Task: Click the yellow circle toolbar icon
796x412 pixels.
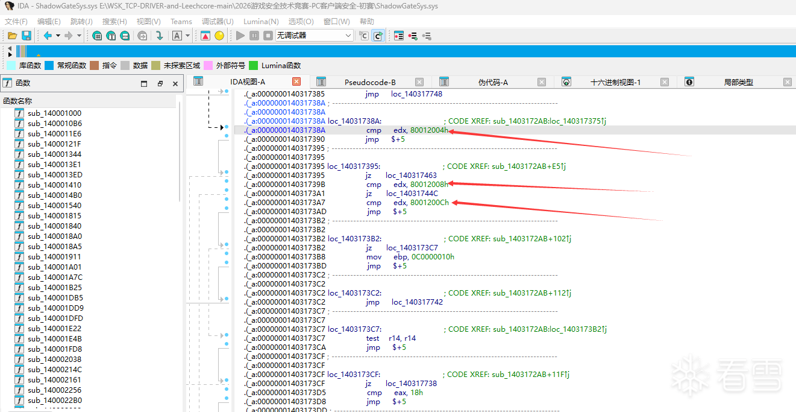Action: coord(219,36)
